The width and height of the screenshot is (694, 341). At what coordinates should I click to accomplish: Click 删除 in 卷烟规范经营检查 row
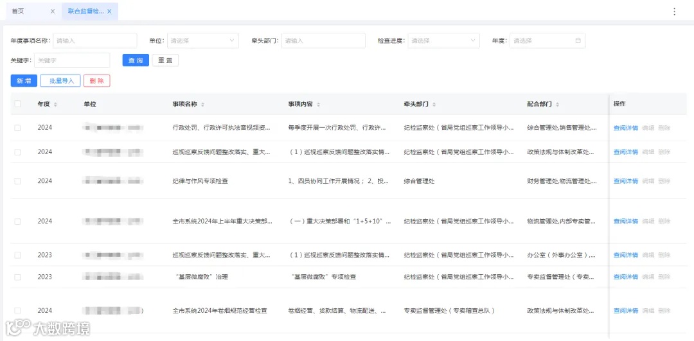click(x=664, y=310)
